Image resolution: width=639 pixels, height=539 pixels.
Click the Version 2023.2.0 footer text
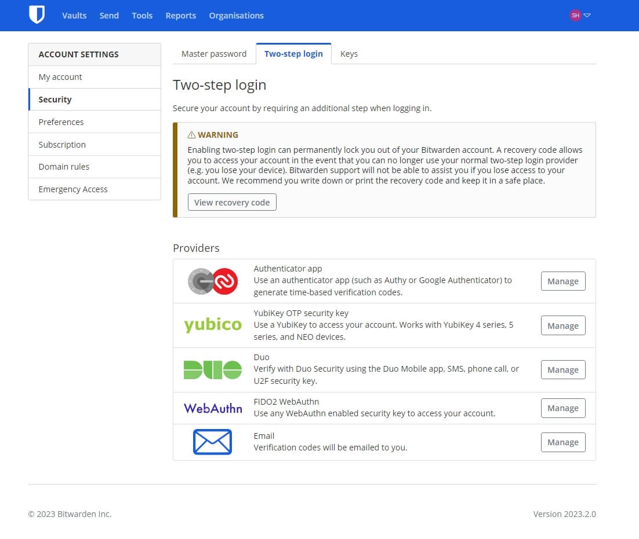point(564,514)
